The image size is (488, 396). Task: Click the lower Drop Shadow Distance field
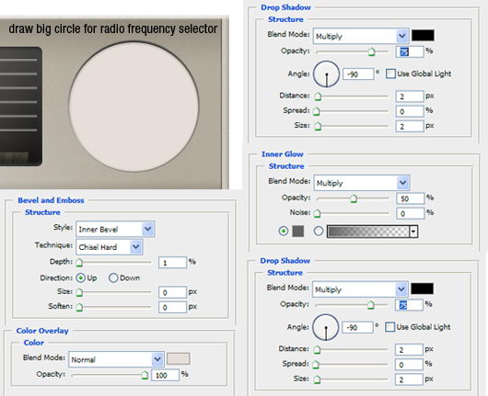click(409, 350)
